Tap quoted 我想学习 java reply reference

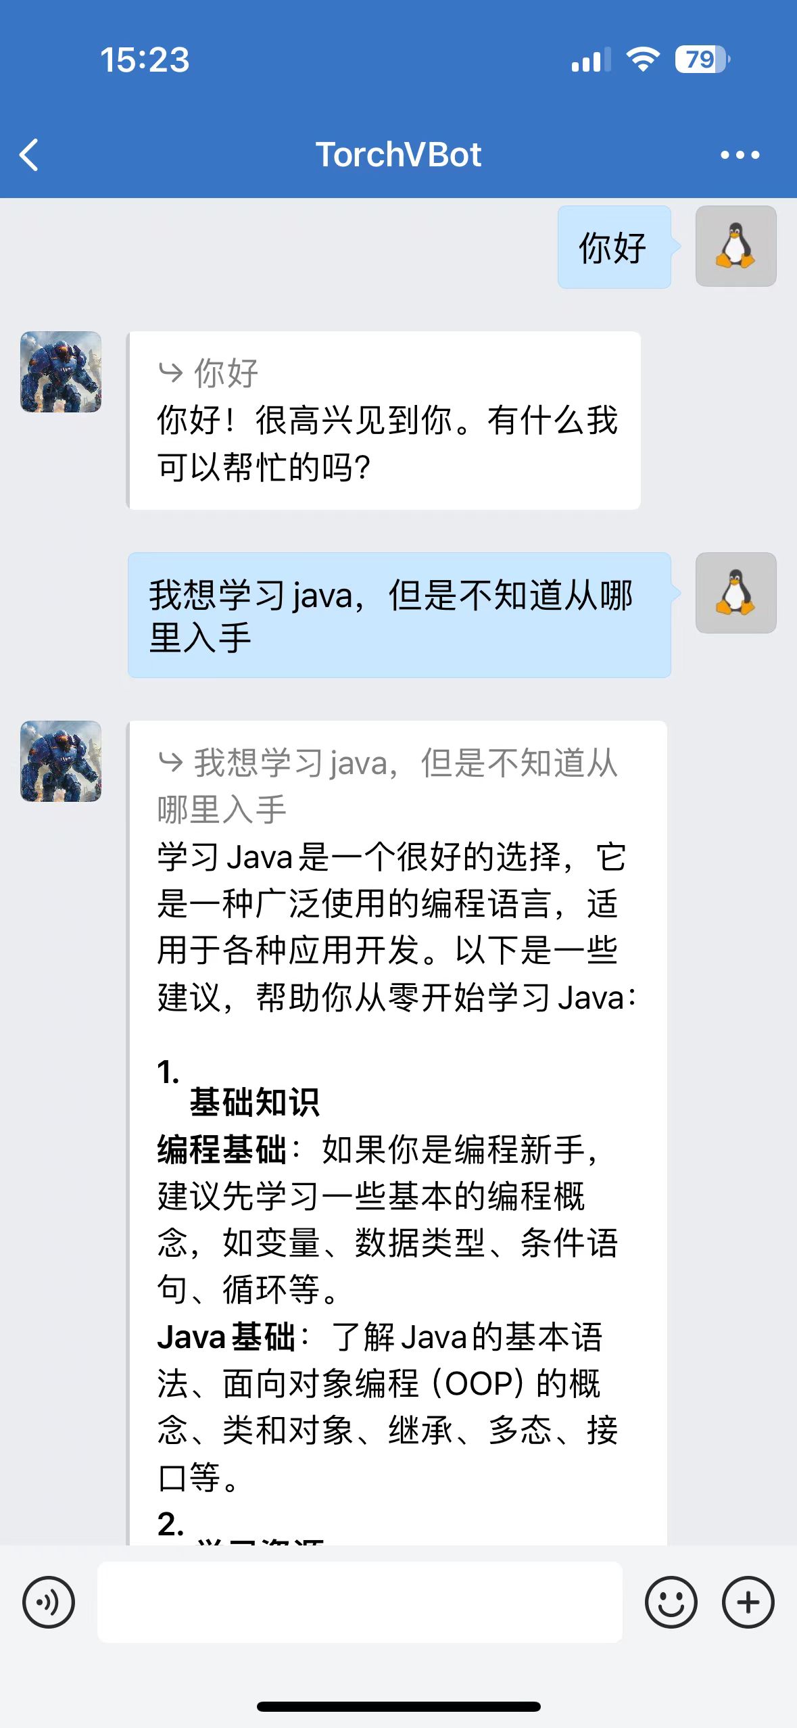[x=387, y=786]
